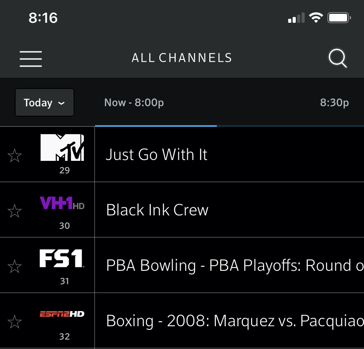Tap channel number 31 under FS1

[x=65, y=281]
